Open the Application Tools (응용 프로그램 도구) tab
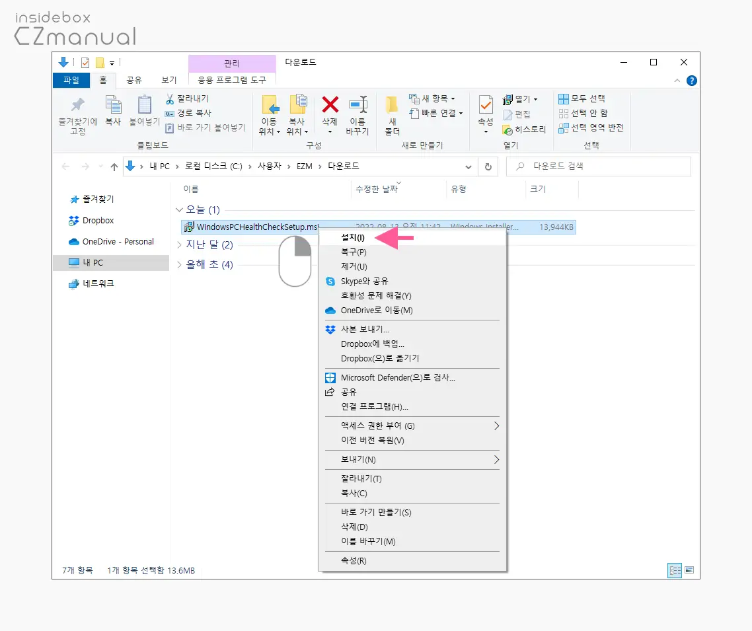This screenshot has height=631, width=752. (232, 80)
